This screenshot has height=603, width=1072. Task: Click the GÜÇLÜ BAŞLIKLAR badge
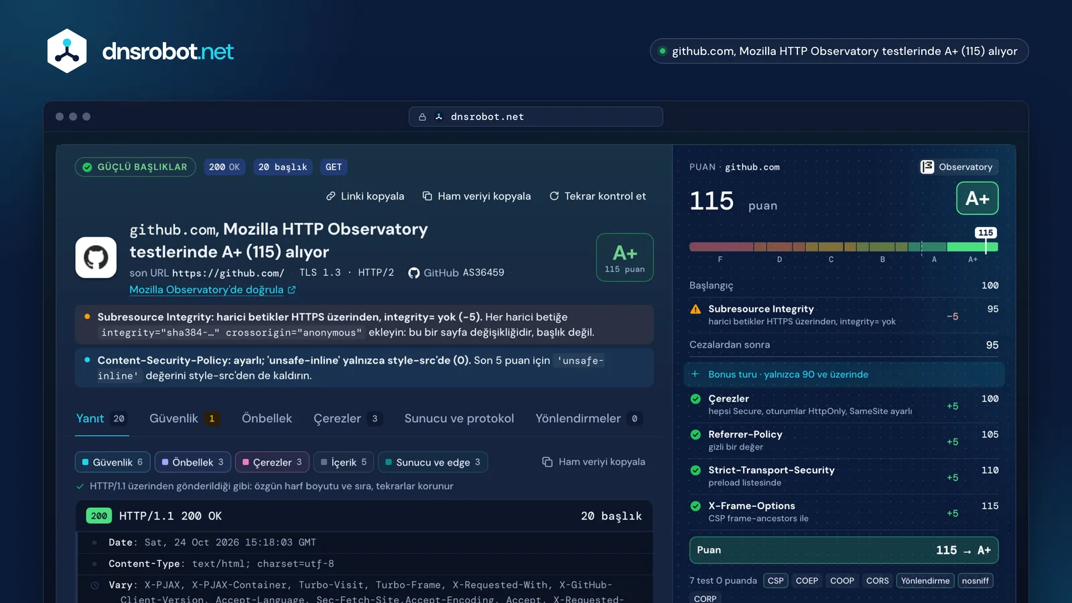(135, 167)
